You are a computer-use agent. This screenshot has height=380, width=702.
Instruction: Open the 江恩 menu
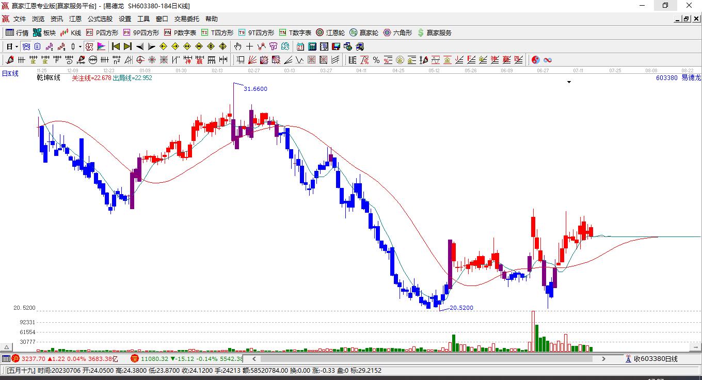pyautogui.click(x=75, y=19)
